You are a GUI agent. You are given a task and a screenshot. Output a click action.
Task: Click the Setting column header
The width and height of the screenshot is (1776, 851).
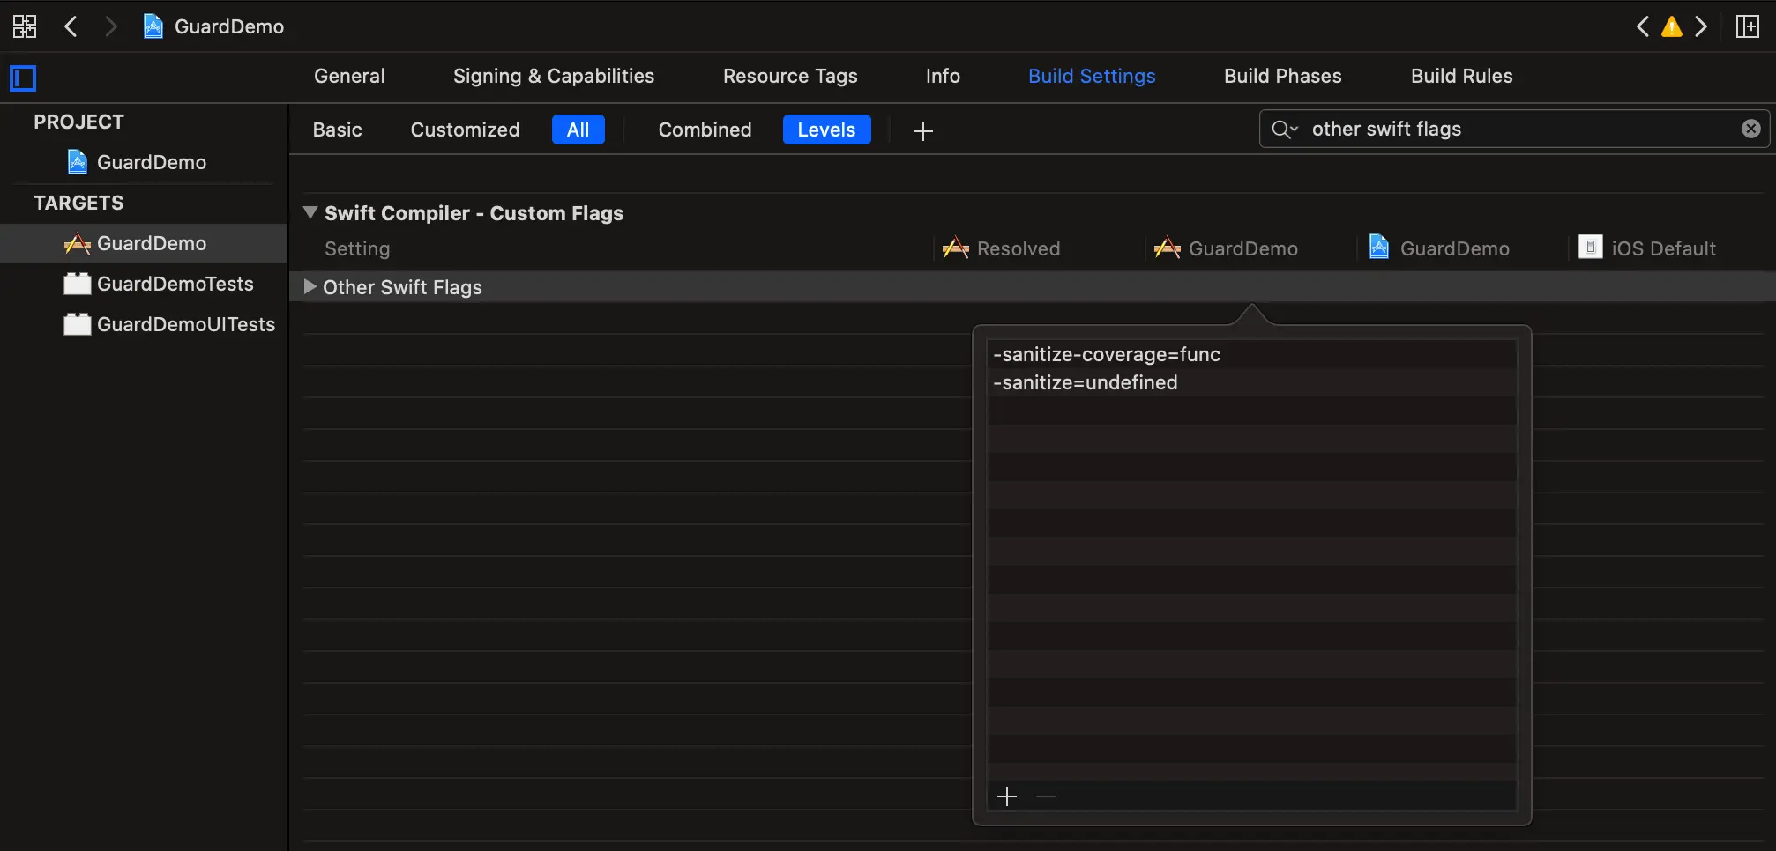point(357,248)
